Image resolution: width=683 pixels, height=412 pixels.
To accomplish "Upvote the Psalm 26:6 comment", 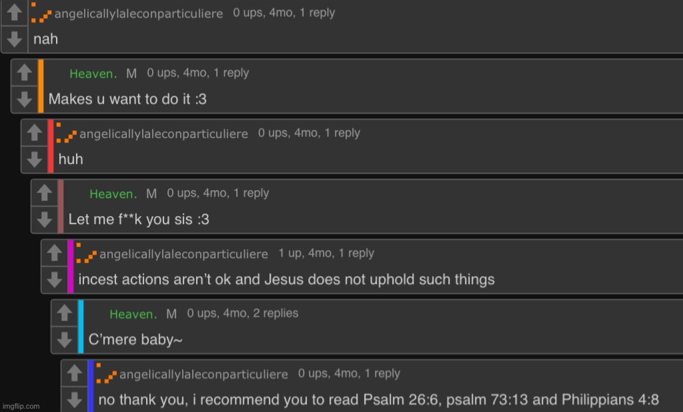I will pos(75,373).
